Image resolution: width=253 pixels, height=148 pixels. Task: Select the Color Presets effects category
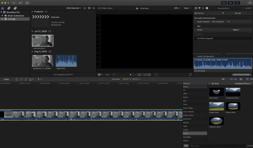(x=188, y=112)
